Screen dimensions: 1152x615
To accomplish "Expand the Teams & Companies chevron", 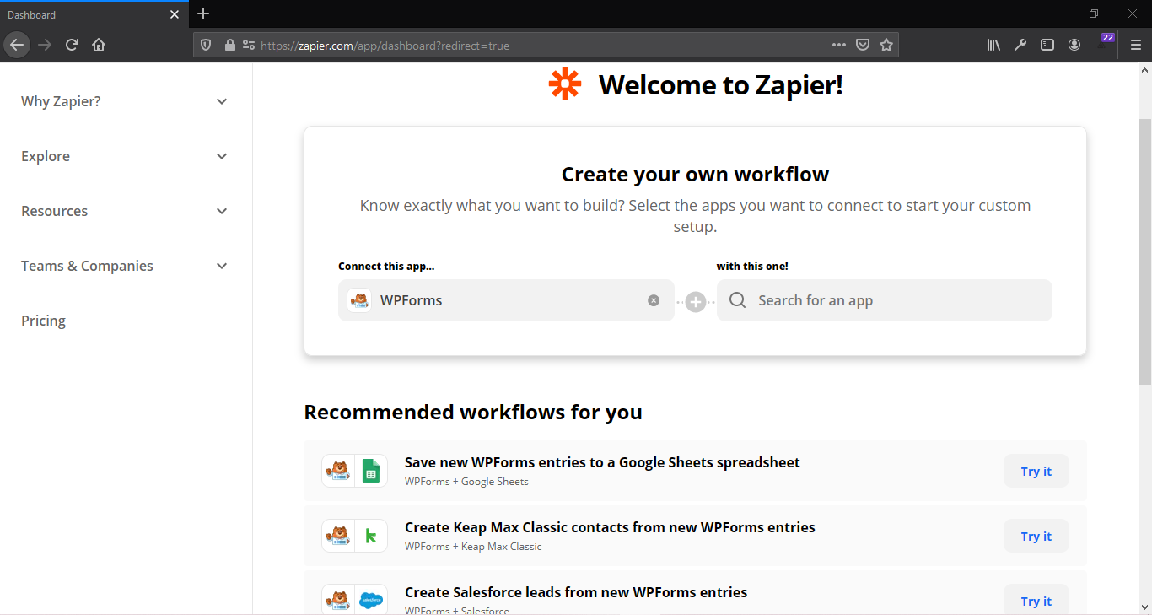I will (x=222, y=266).
